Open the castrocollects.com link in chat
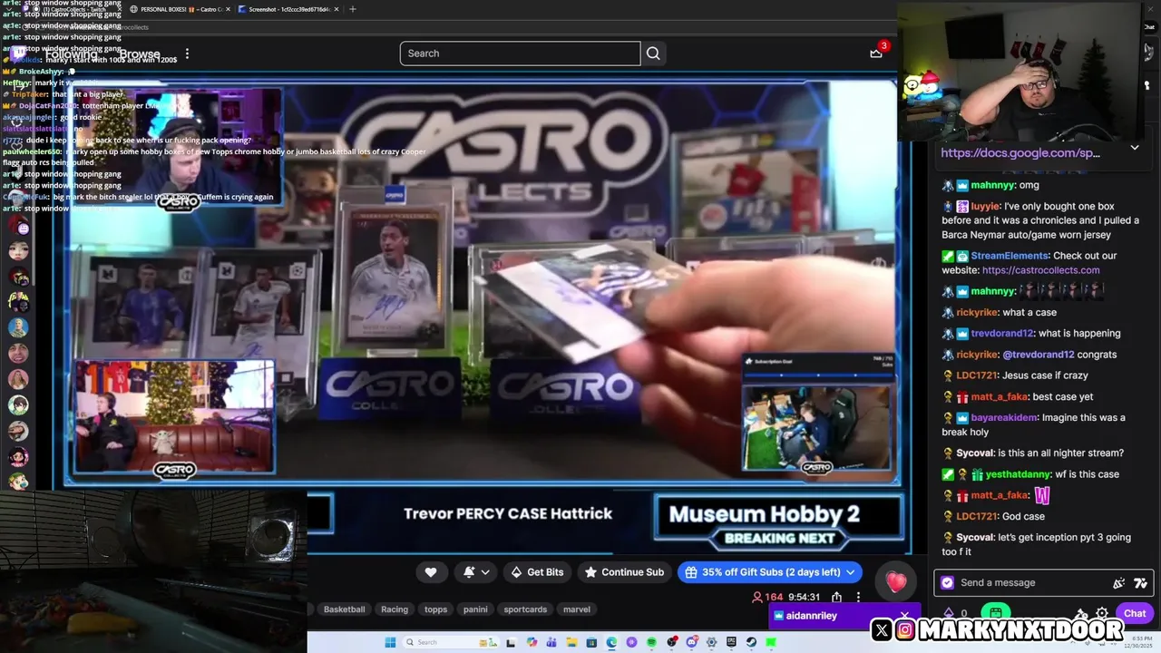 tap(1040, 269)
